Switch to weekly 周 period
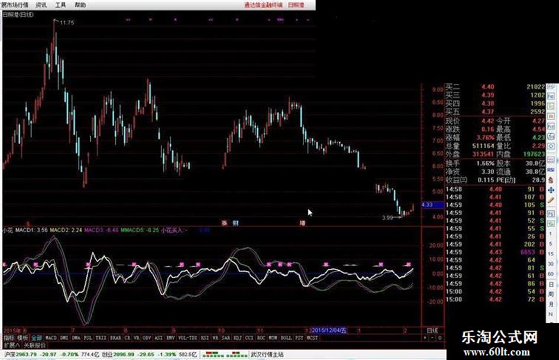Viewport: 559px width, 360px height. (x=551, y=295)
